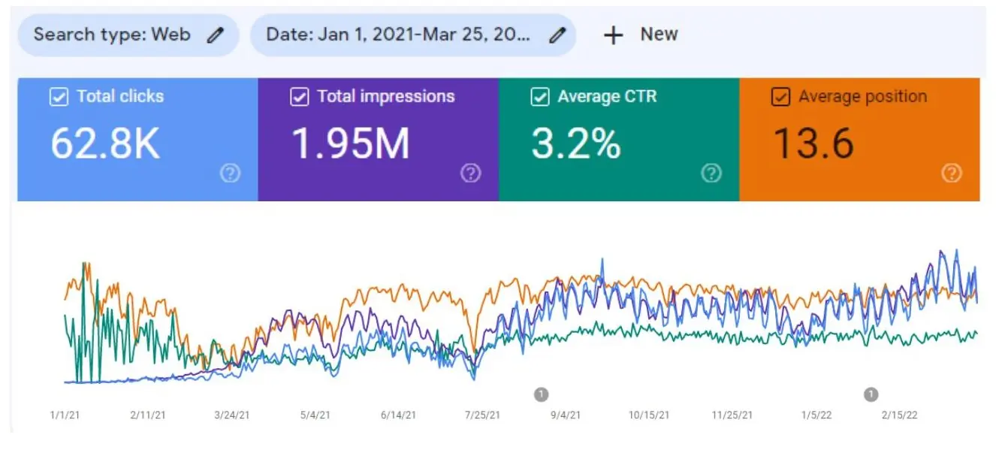Toggle the Average CTR checkbox

pyautogui.click(x=539, y=97)
